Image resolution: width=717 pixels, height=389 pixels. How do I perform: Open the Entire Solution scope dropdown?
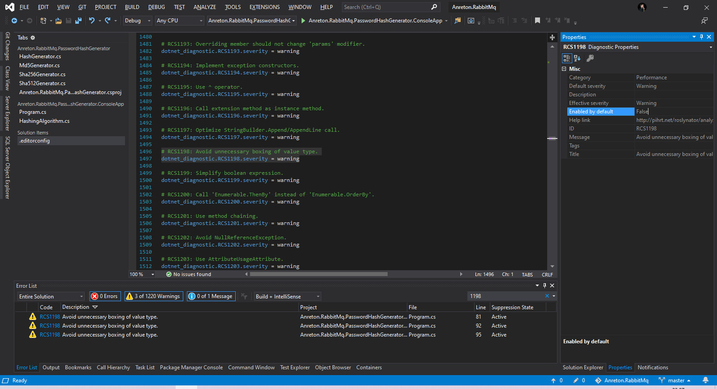click(x=51, y=296)
